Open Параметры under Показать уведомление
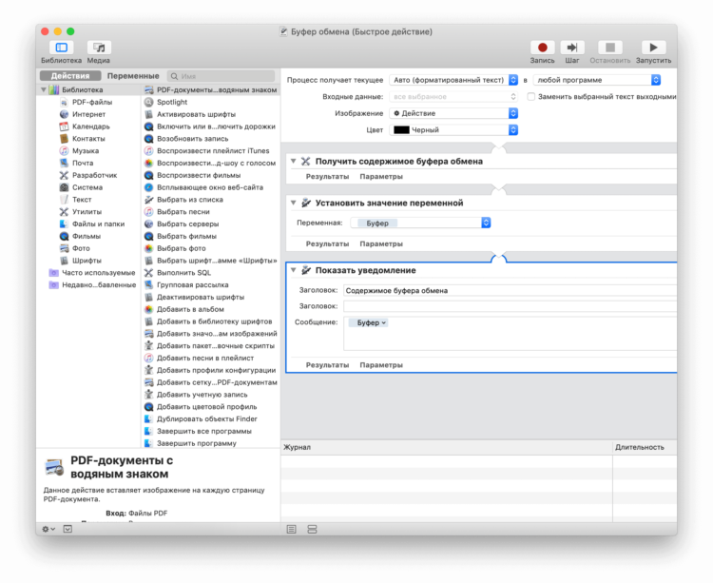 click(381, 364)
